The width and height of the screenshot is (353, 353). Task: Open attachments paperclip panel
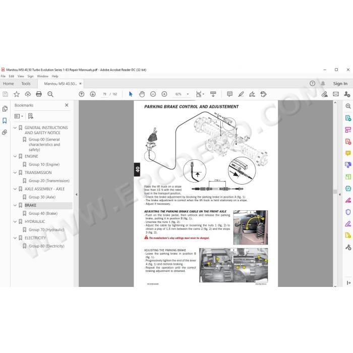tap(5, 132)
